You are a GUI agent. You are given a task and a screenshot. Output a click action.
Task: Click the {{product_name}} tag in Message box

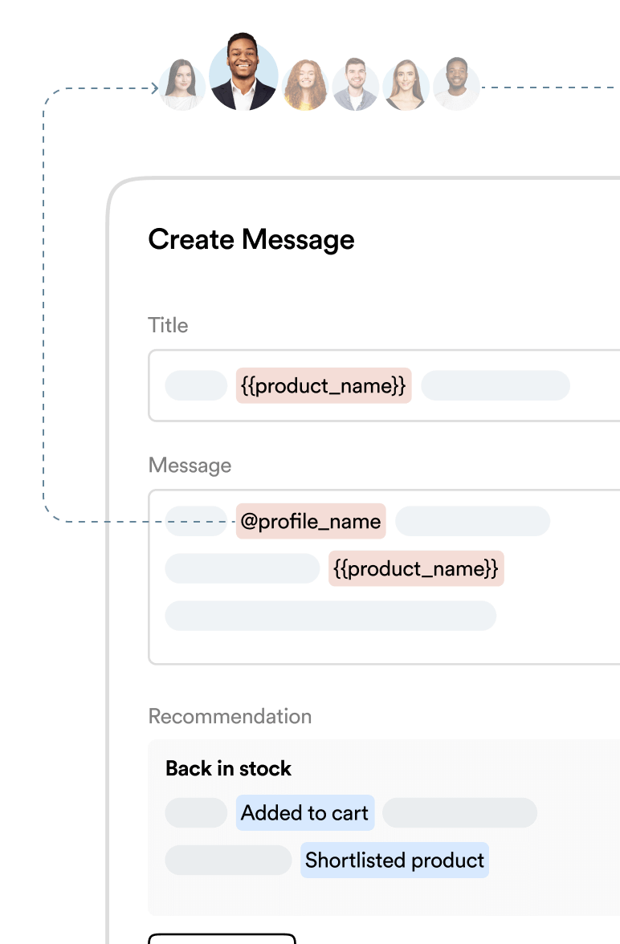[416, 569]
